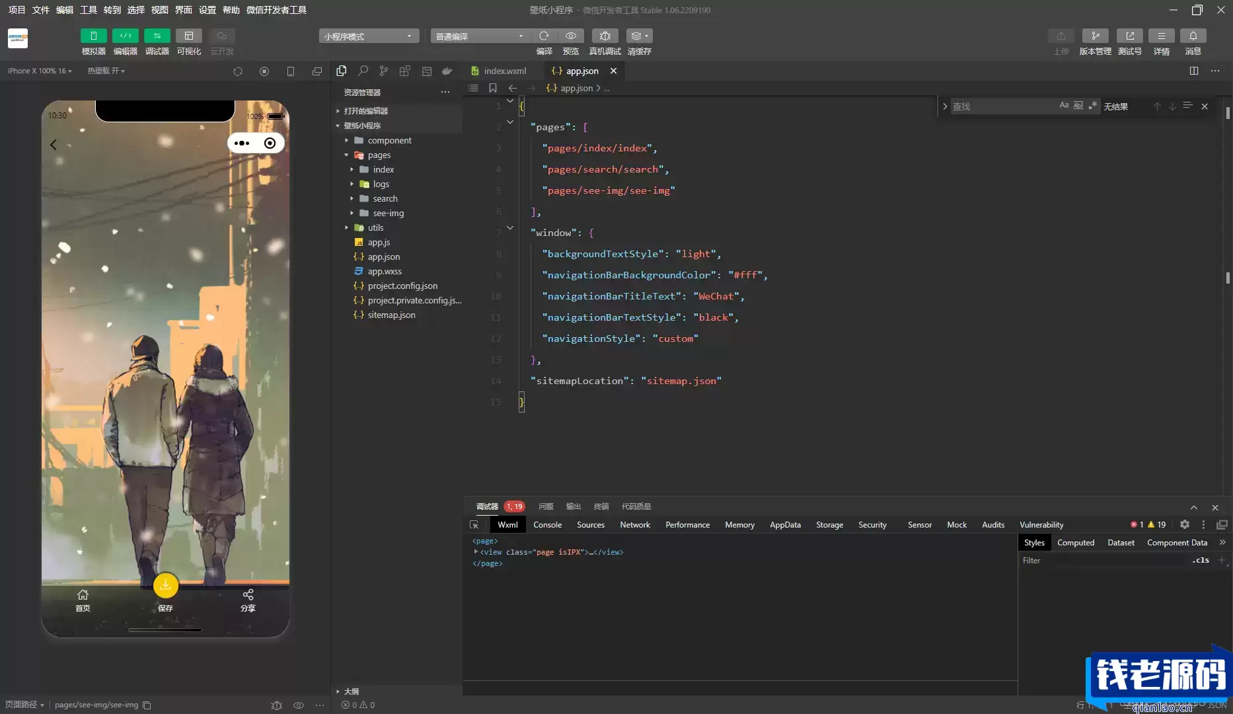
Task: Open iPhone X device selector dropdown
Action: click(x=40, y=71)
